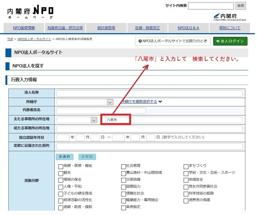Check 地域安全 checkbox
257x215 pixels.
coord(186,180)
